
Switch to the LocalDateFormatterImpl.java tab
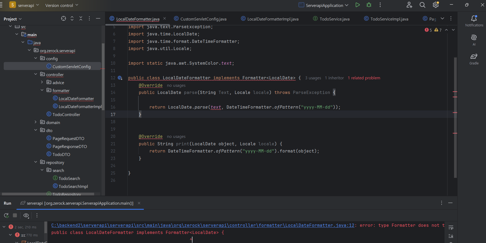270,19
